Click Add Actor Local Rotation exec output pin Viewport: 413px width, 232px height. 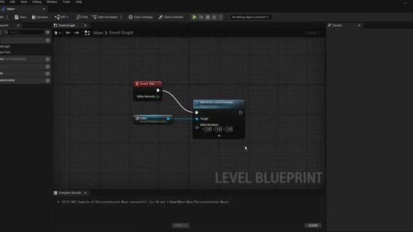[241, 113]
